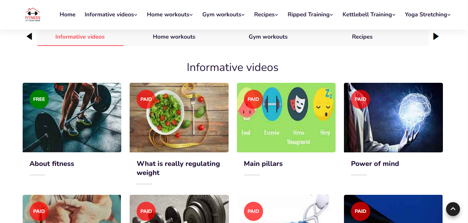This screenshot has width=468, height=223.
Task: Open the Ripped Training dropdown
Action: [310, 15]
